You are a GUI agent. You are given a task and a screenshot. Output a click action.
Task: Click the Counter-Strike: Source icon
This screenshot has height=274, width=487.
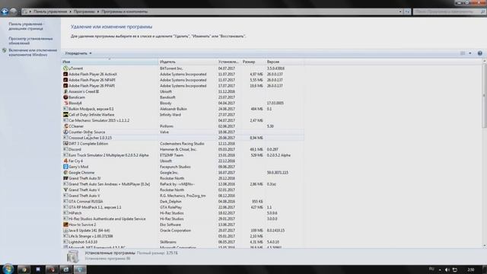[x=65, y=132]
